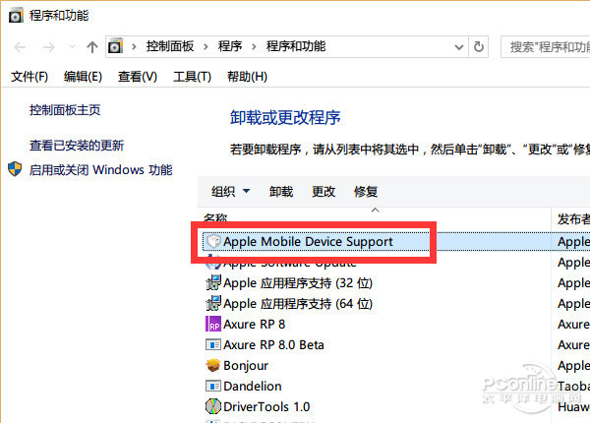Click the Forward navigation arrow
590x423 pixels.
coord(48,47)
